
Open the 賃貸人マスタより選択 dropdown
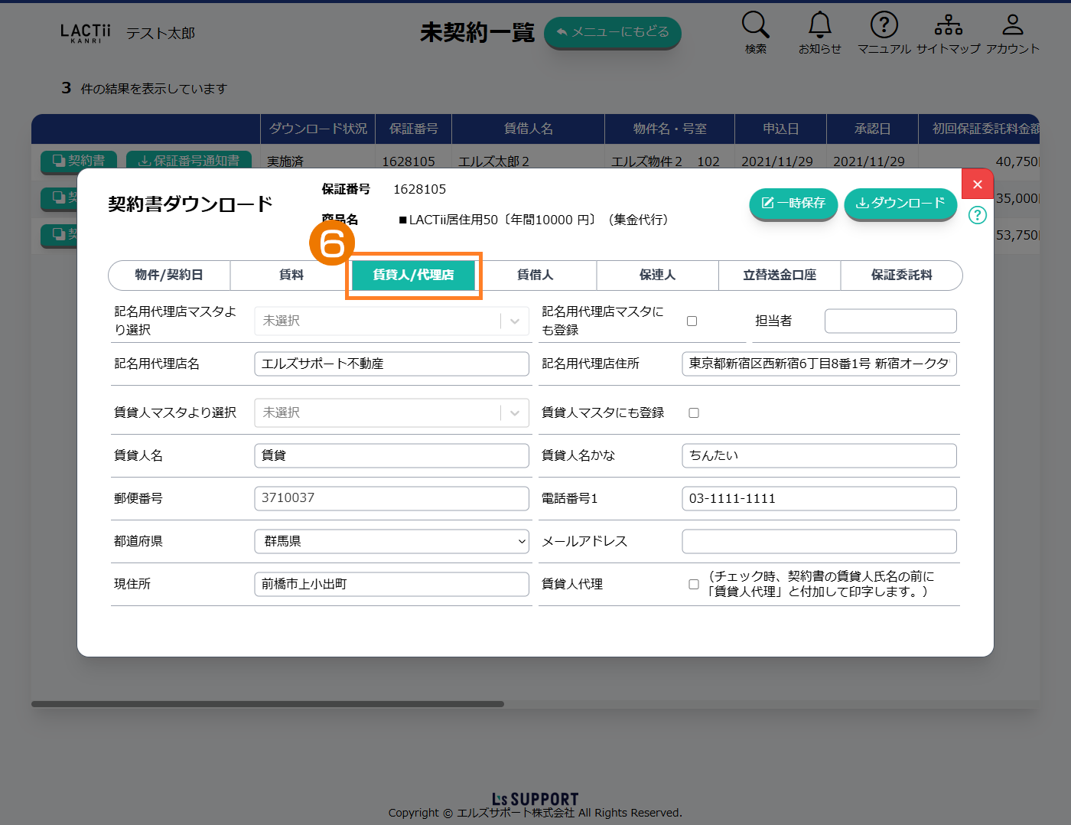[x=392, y=412]
